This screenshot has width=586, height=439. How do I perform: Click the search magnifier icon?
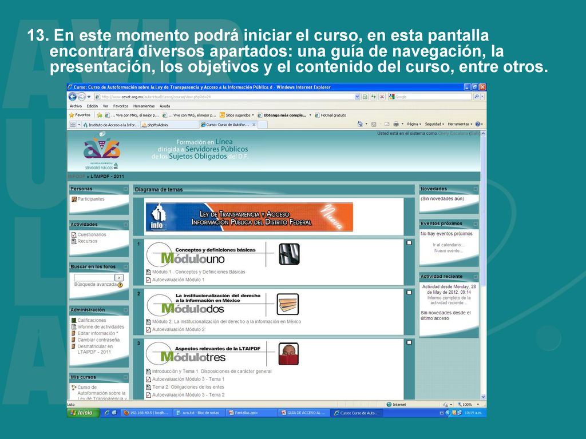pyautogui.click(x=477, y=97)
